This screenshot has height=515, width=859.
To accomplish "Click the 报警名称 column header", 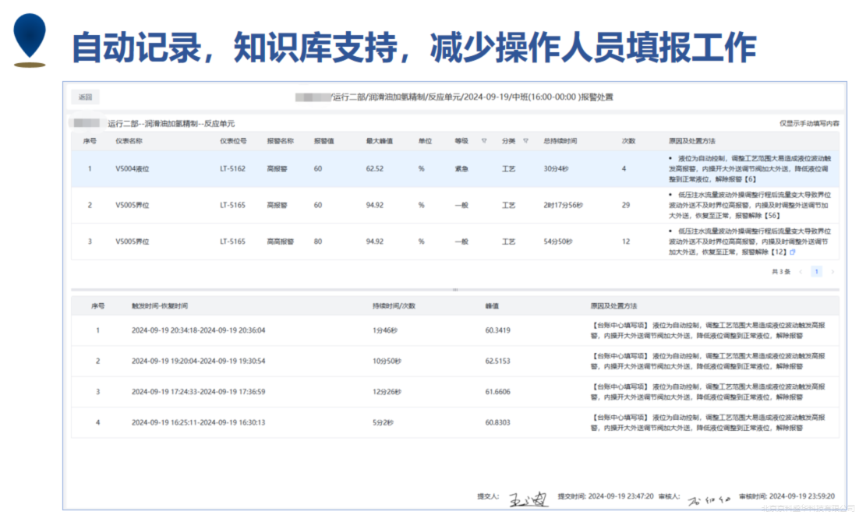I will click(280, 141).
